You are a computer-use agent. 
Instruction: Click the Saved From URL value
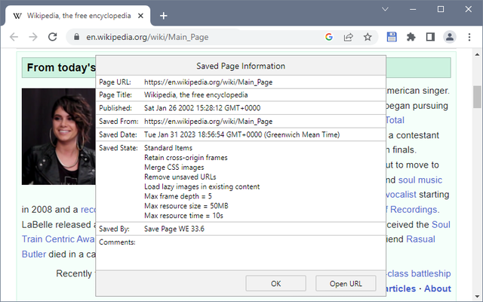pos(208,122)
